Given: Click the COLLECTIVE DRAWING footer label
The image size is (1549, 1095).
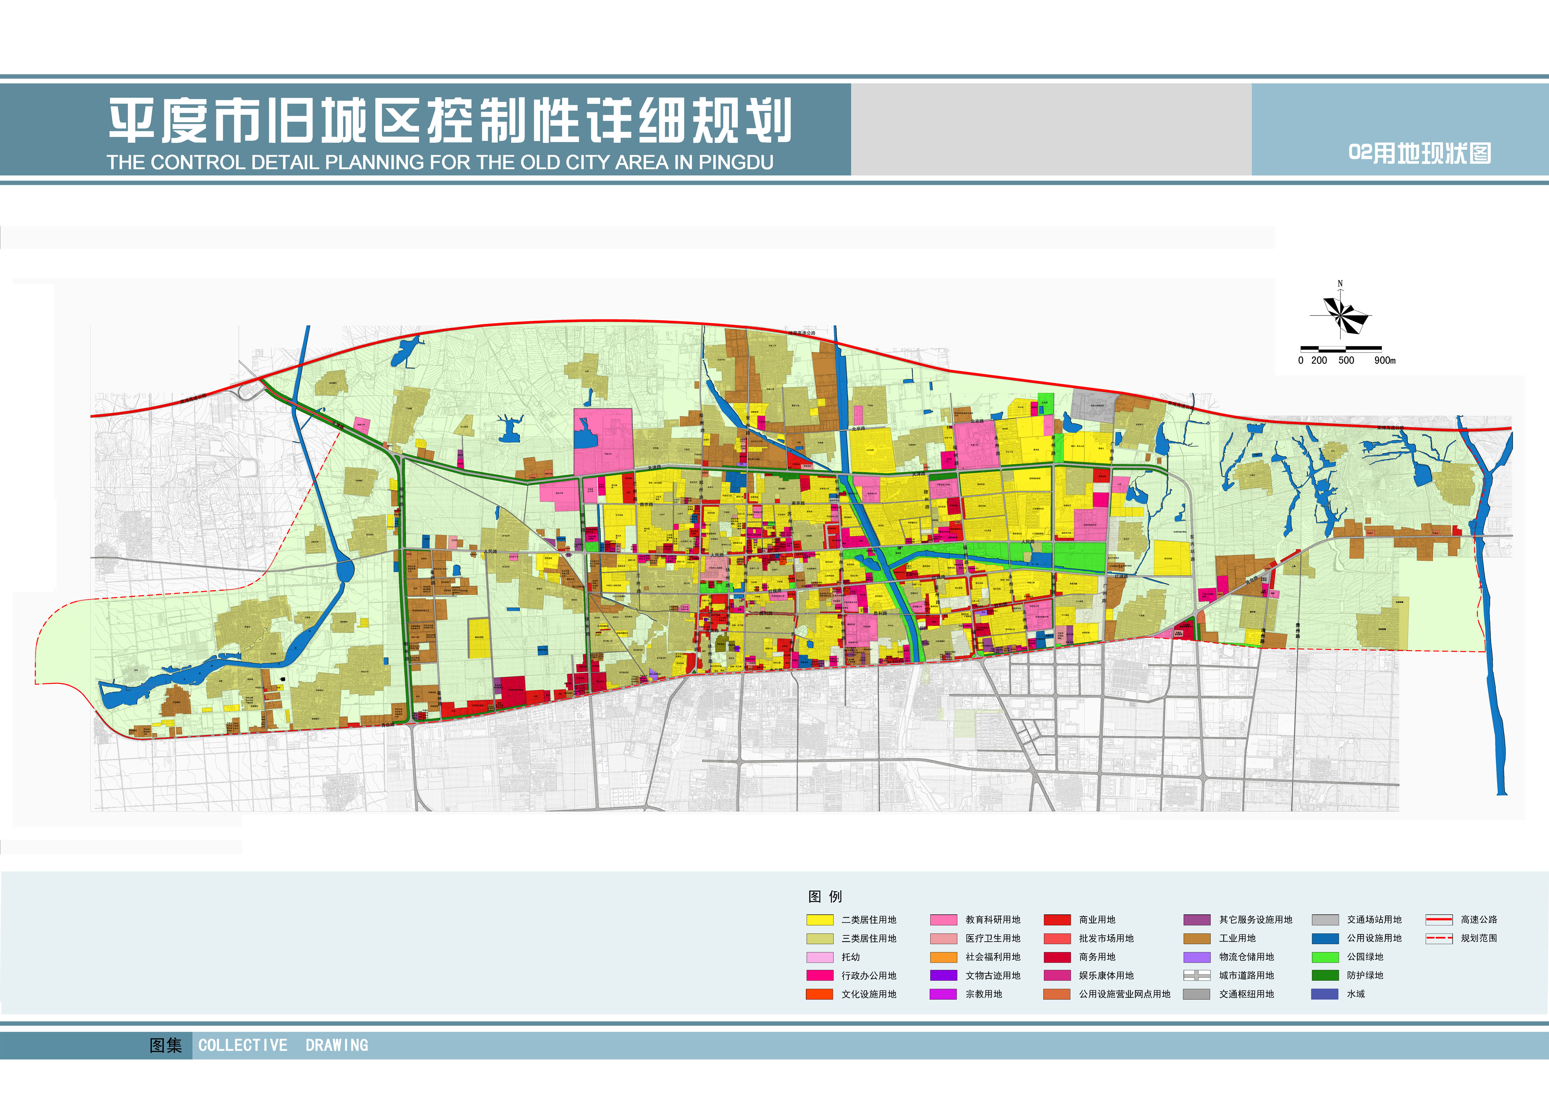Looking at the screenshot, I should (283, 1045).
